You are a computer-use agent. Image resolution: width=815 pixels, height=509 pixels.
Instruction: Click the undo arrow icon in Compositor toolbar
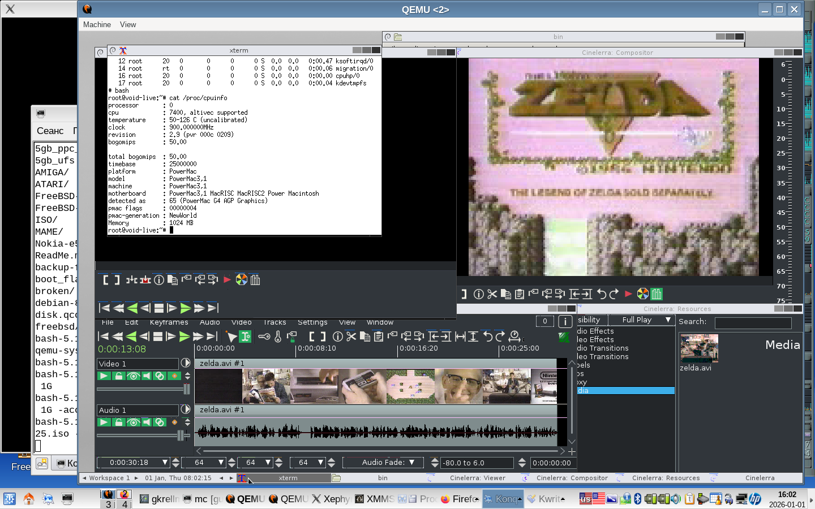point(602,294)
